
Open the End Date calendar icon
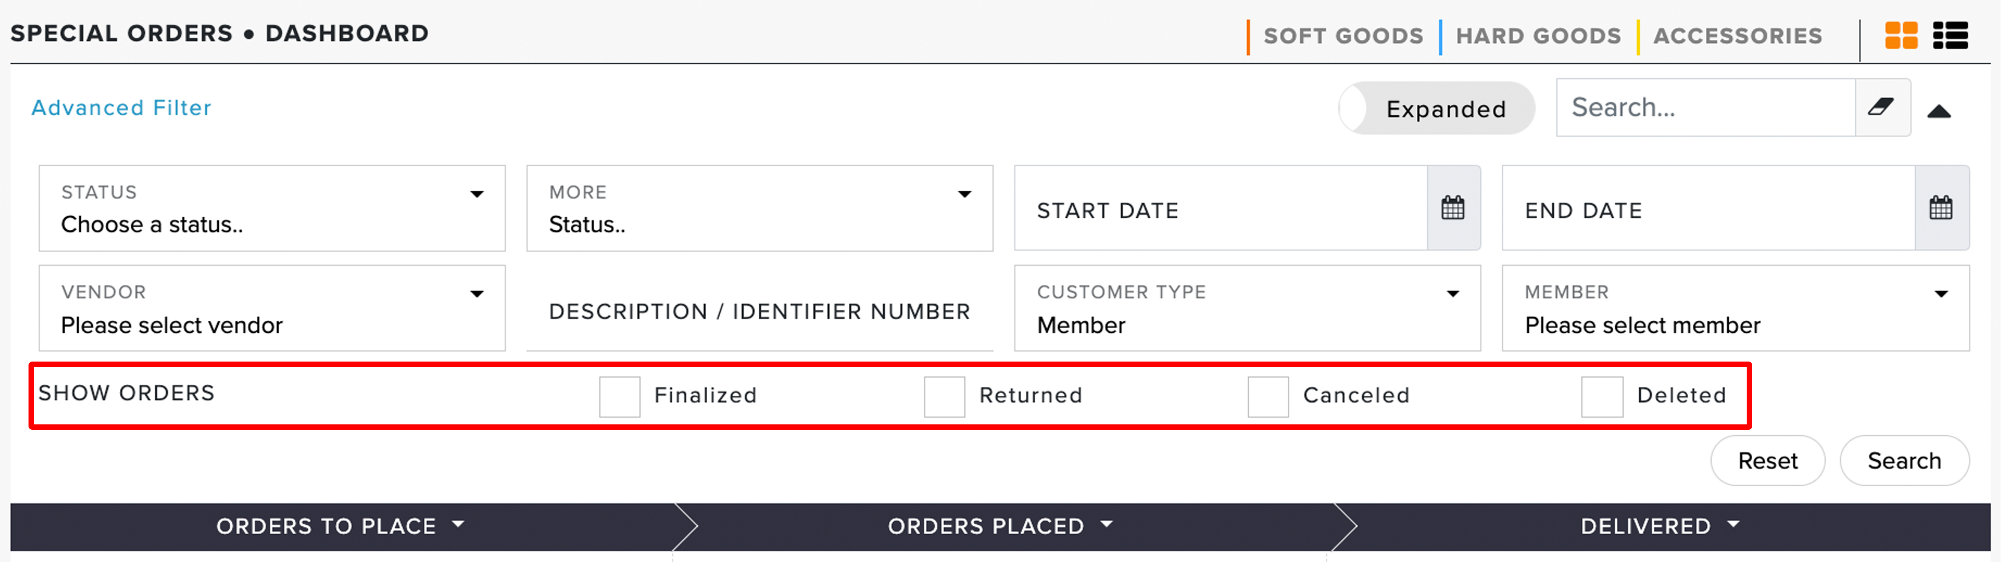(x=1941, y=208)
